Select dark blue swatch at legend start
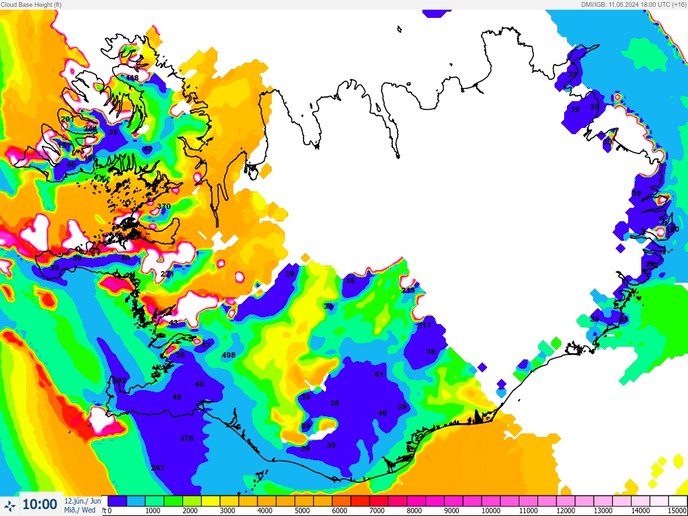This screenshot has height=516, width=688. pyautogui.click(x=117, y=501)
